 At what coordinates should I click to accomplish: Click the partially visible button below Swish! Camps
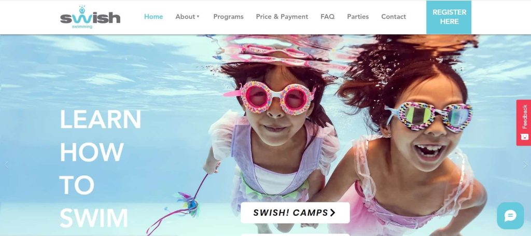pos(295,234)
